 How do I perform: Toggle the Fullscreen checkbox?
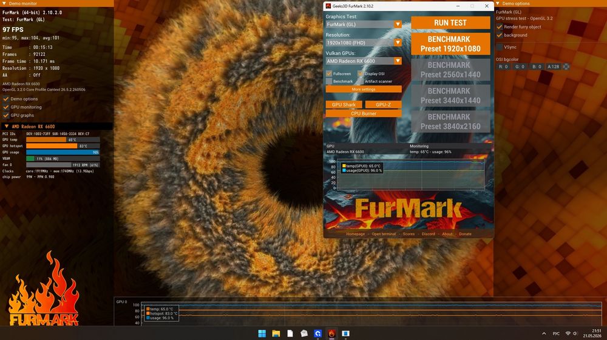pyautogui.click(x=329, y=73)
